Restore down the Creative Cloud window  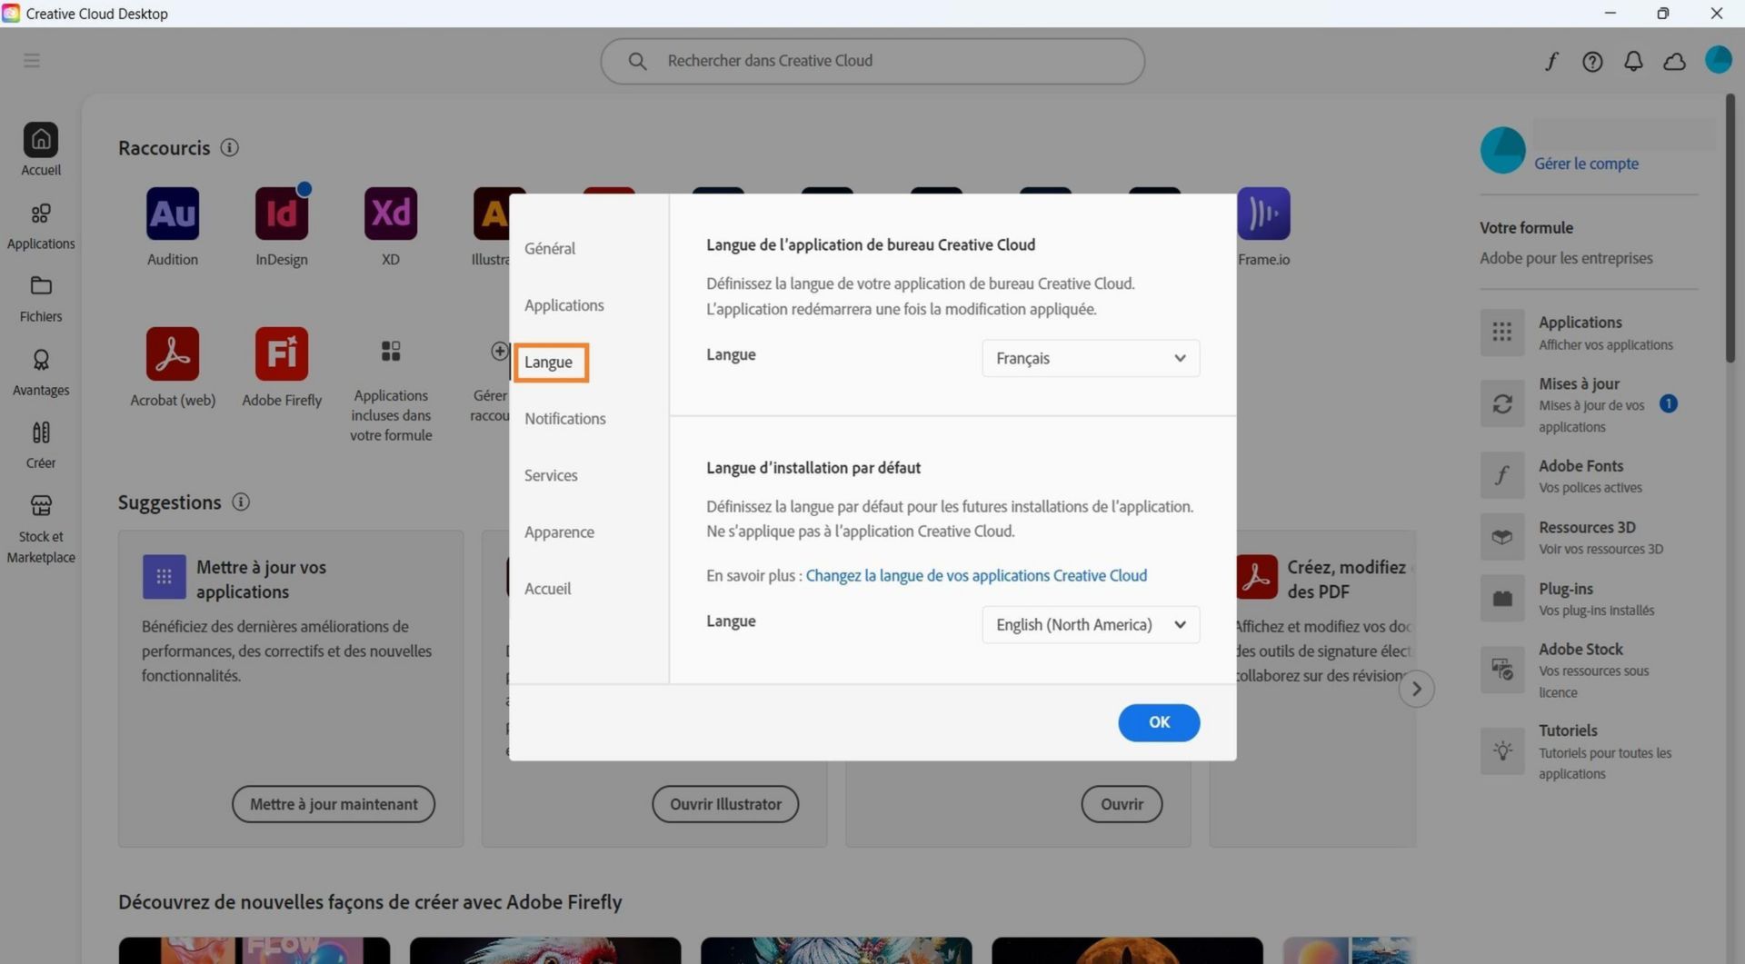pos(1663,14)
